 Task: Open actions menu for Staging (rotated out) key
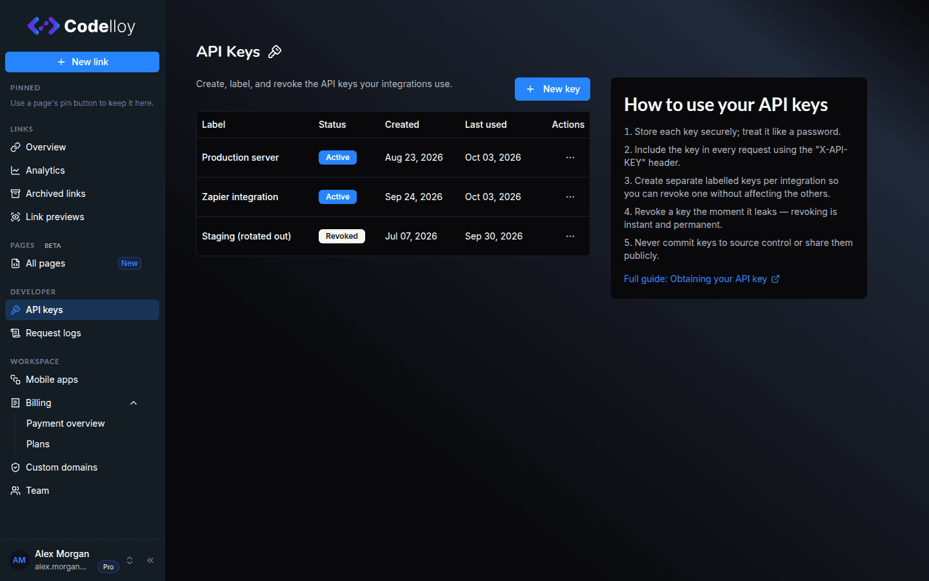[570, 236]
